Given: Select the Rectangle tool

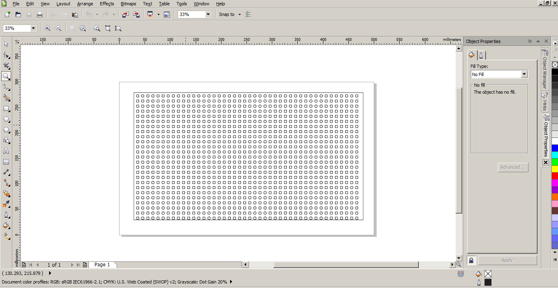Looking at the screenshot, I should pos(6,108).
